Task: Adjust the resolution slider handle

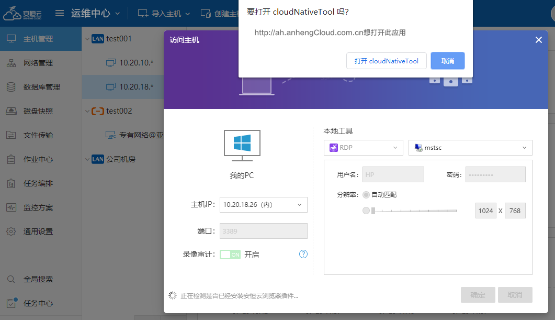Action: point(373,211)
